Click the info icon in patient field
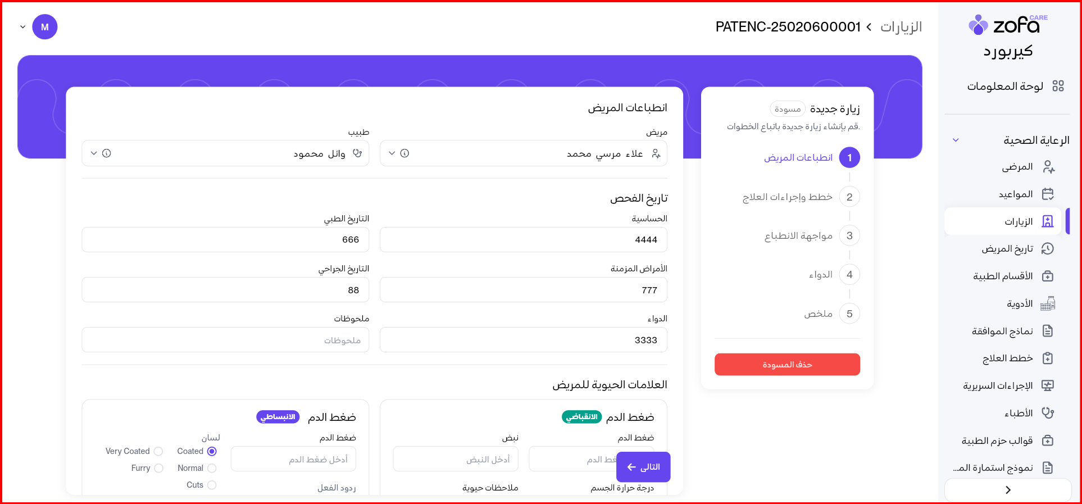Screen dimensions: 1082x504 coord(404,153)
